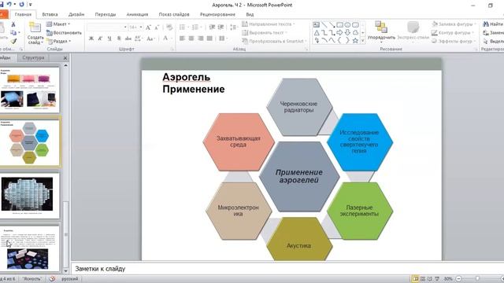Viewport: 504px width, 283px height.
Task: Select the straight line shape
Action: pyautogui.click(x=324, y=24)
